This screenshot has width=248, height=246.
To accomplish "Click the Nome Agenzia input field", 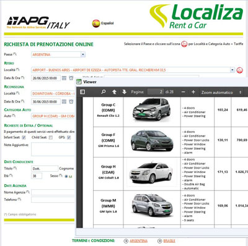I will 53,192.
